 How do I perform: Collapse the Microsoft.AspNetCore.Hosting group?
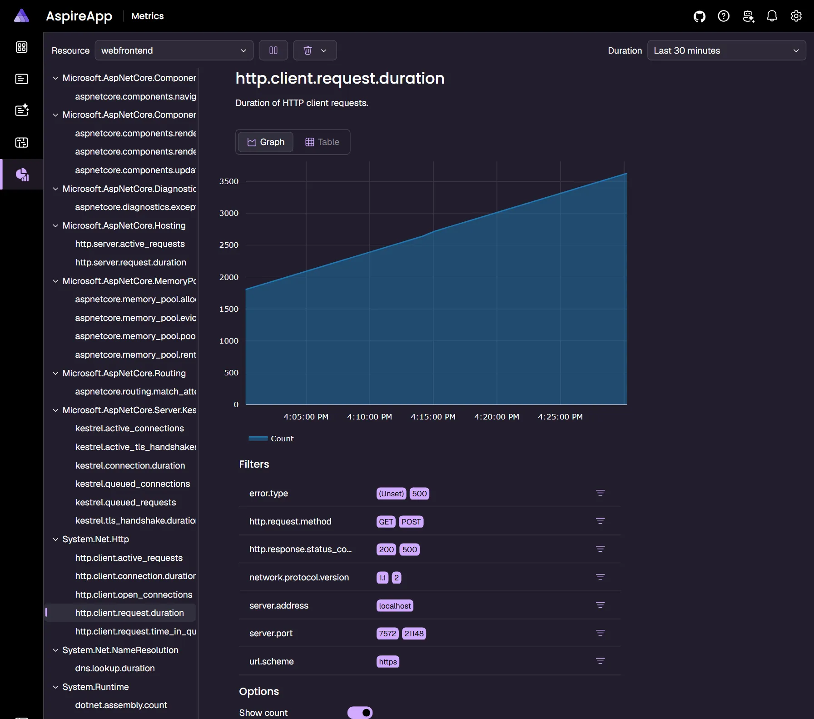[x=55, y=226]
